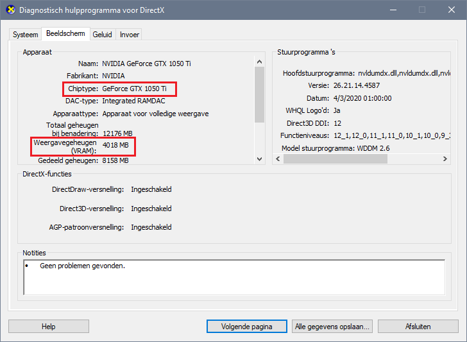The width and height of the screenshot is (467, 342).
Task: Minimize the DirectX diagnostic window
Action: pyautogui.click(x=393, y=10)
